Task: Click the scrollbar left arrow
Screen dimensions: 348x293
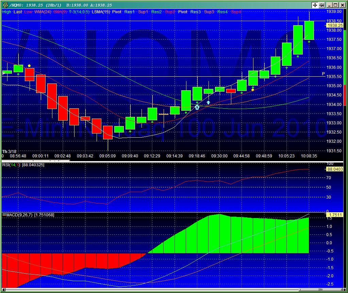Action: 3,290
